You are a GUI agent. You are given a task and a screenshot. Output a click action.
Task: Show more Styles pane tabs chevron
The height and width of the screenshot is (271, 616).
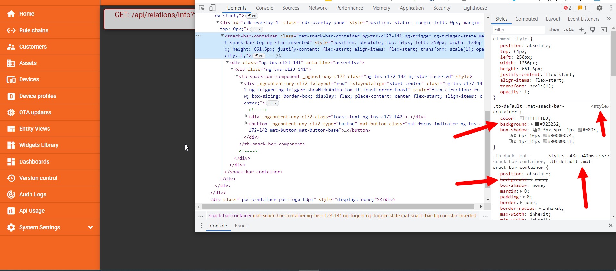(x=609, y=19)
